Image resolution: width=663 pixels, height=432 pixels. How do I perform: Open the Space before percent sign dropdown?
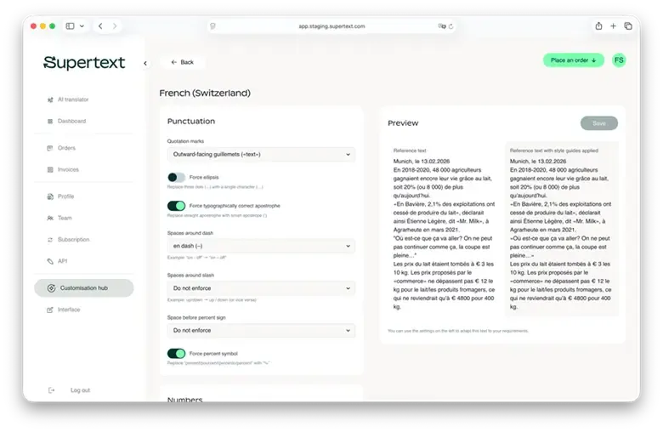point(261,331)
